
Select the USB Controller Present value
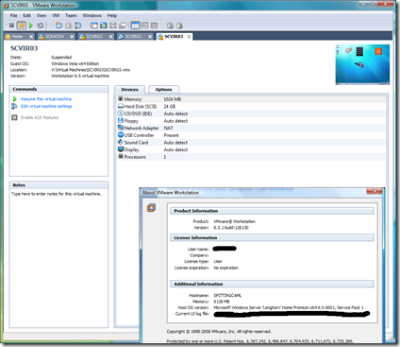tap(171, 135)
